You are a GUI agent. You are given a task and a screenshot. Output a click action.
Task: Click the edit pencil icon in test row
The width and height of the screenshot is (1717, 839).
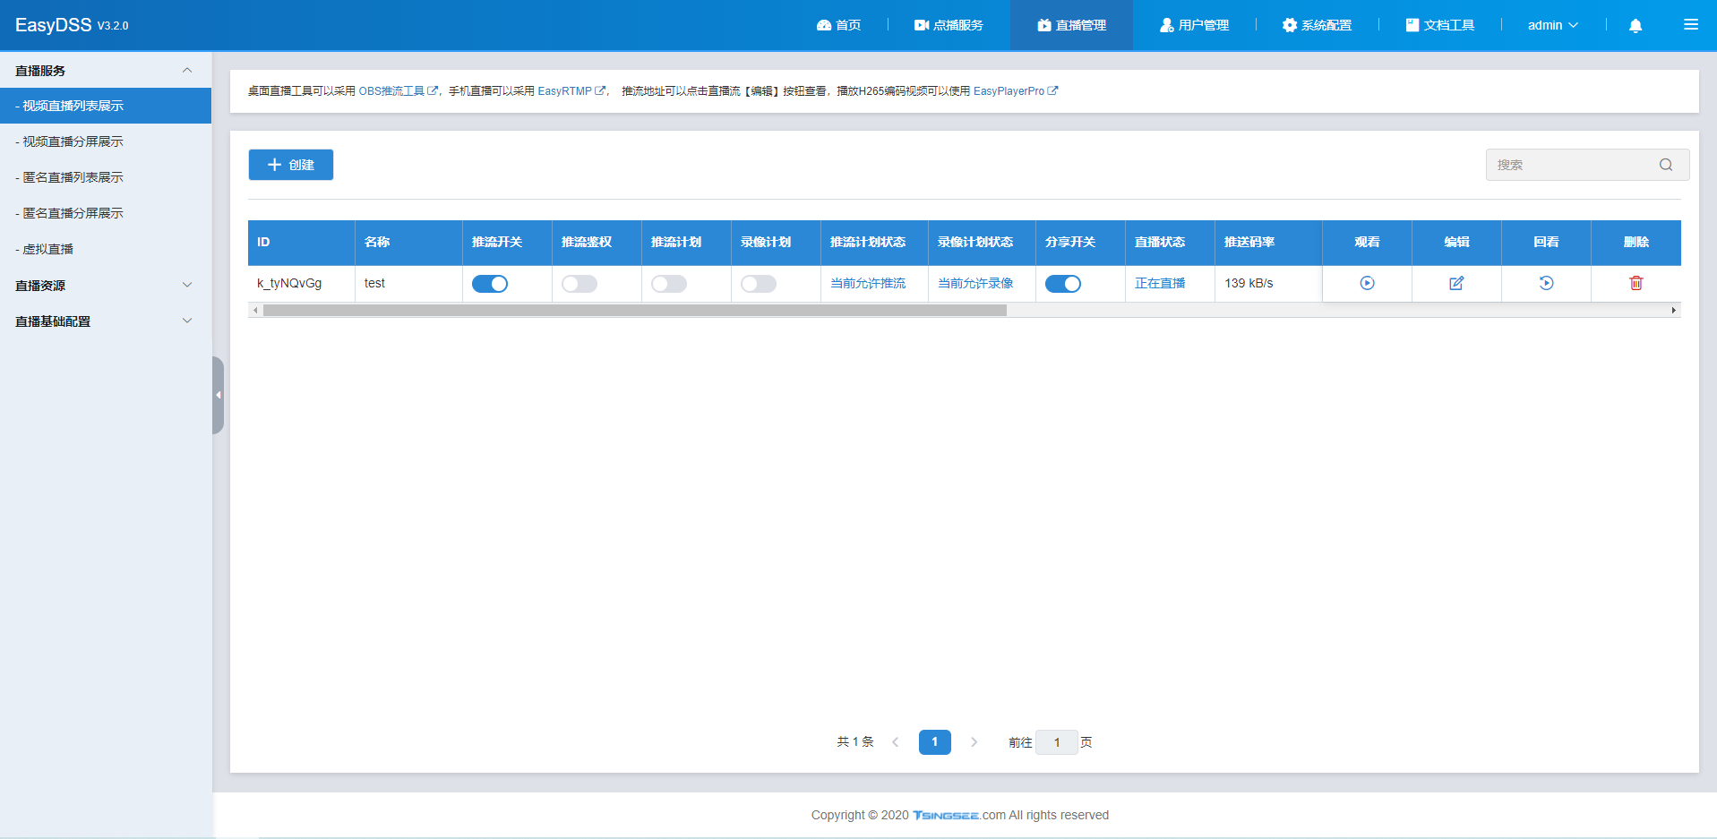pos(1456,283)
